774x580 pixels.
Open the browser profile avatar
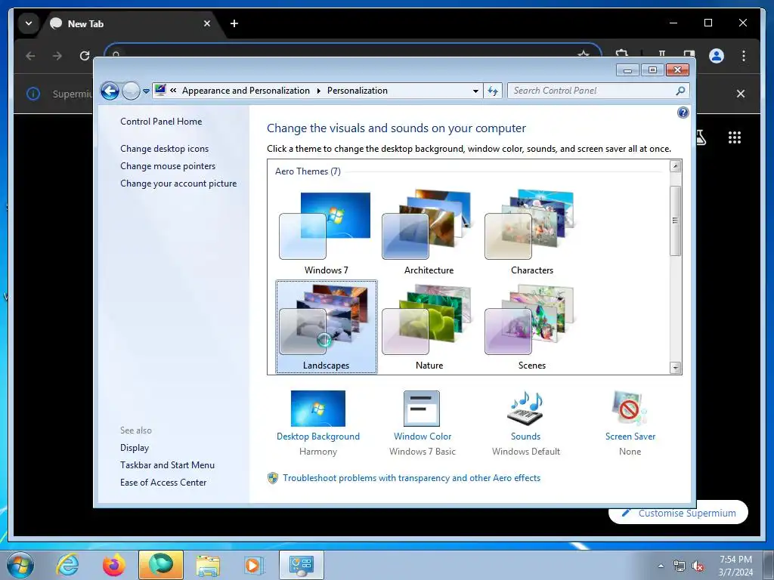717,56
